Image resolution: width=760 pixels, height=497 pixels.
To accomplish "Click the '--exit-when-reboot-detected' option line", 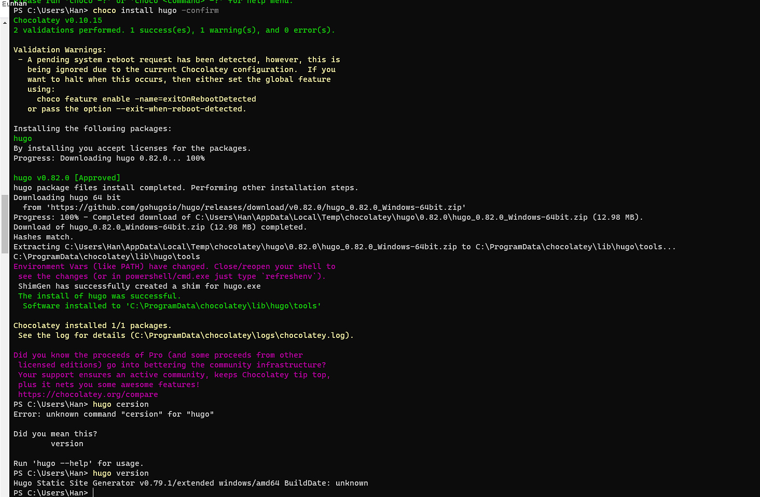I will click(137, 109).
